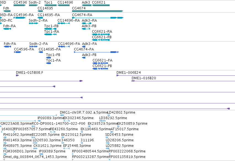Click the CG4596 gene label
The width and height of the screenshot is (235, 161).
[x=20, y=2]
